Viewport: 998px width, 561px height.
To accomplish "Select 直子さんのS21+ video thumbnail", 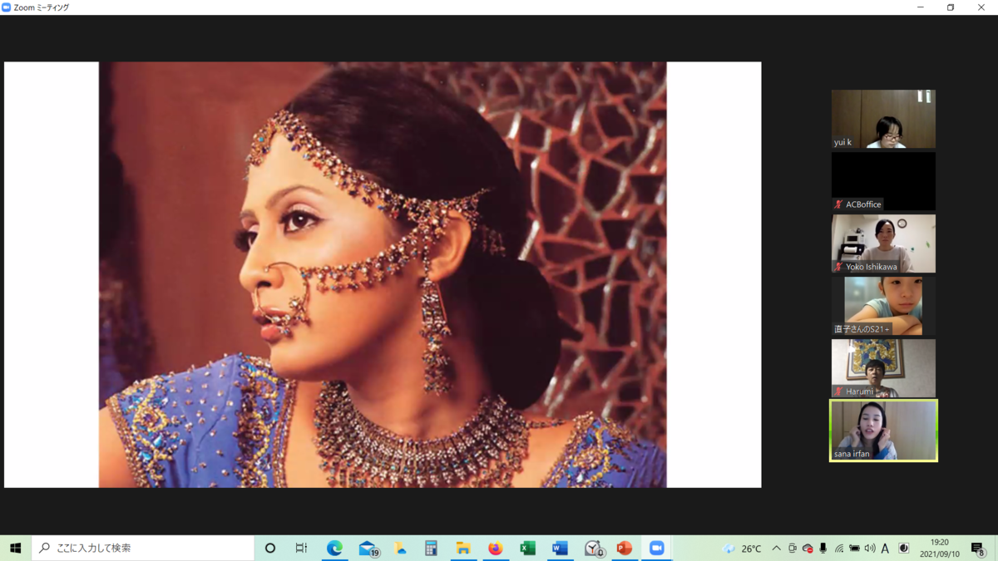I will pos(883,306).
